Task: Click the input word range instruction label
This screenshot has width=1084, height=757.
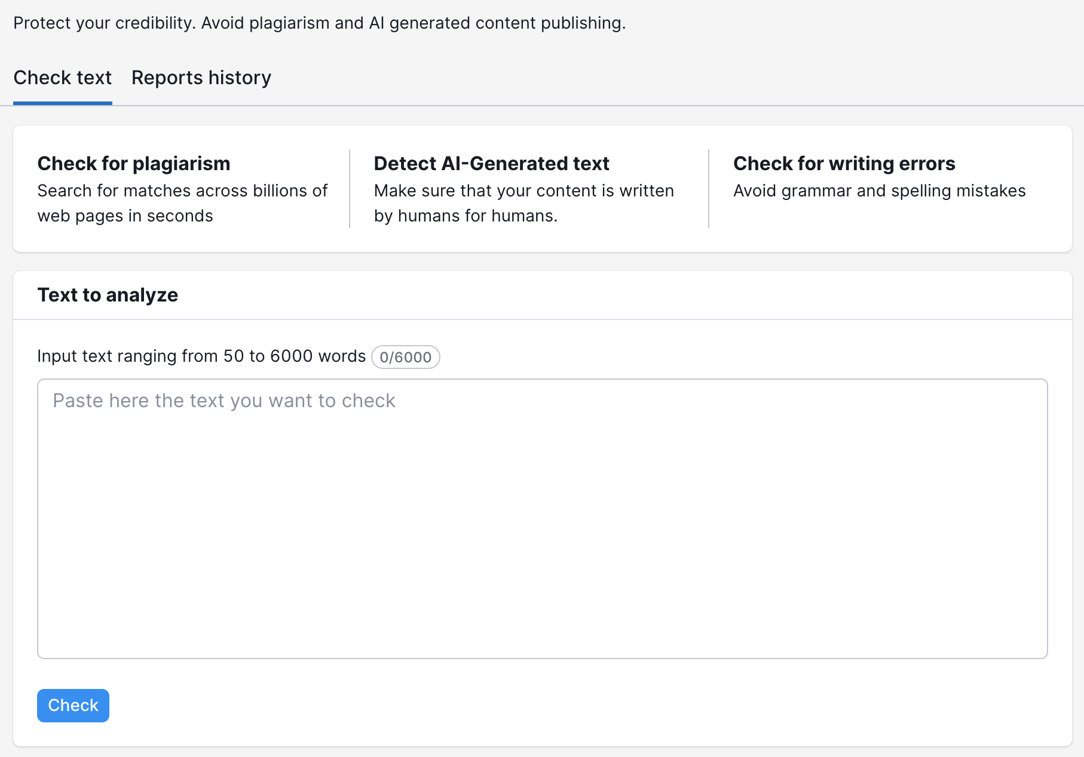Action: tap(201, 356)
